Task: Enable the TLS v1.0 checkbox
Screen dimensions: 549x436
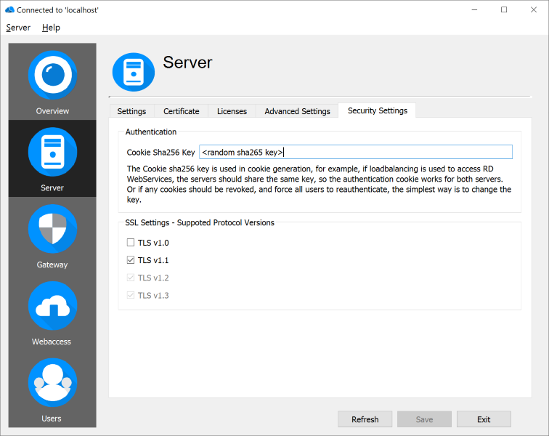Action: coord(131,243)
